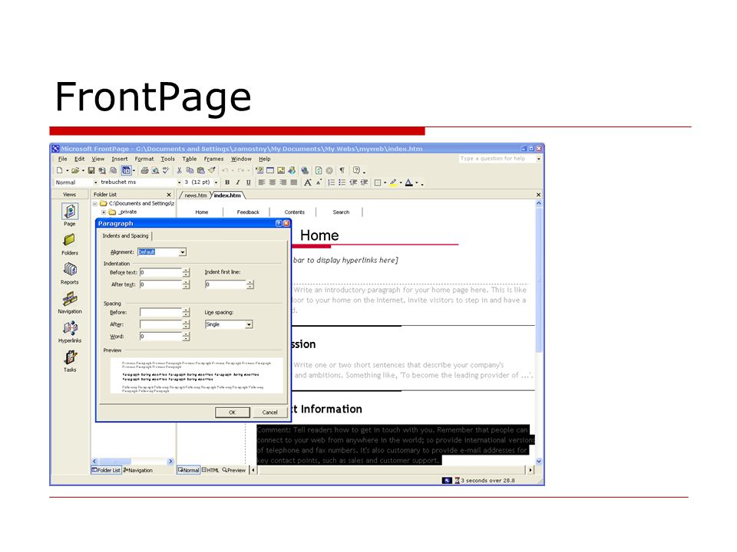Switch to the news.htm tab
This screenshot has width=737, height=552.
(x=196, y=195)
